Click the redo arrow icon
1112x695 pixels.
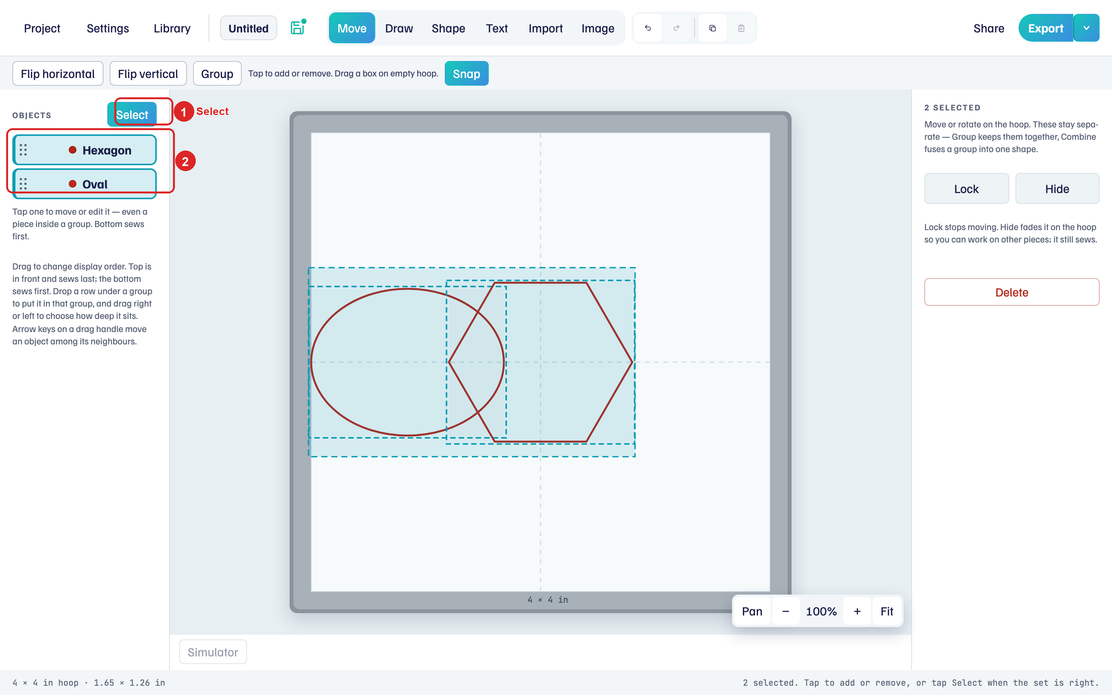(x=676, y=28)
